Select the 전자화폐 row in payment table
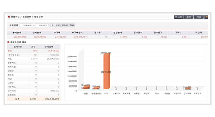Image resolution: width=215 pixels, height=117 pixels. 33,91
